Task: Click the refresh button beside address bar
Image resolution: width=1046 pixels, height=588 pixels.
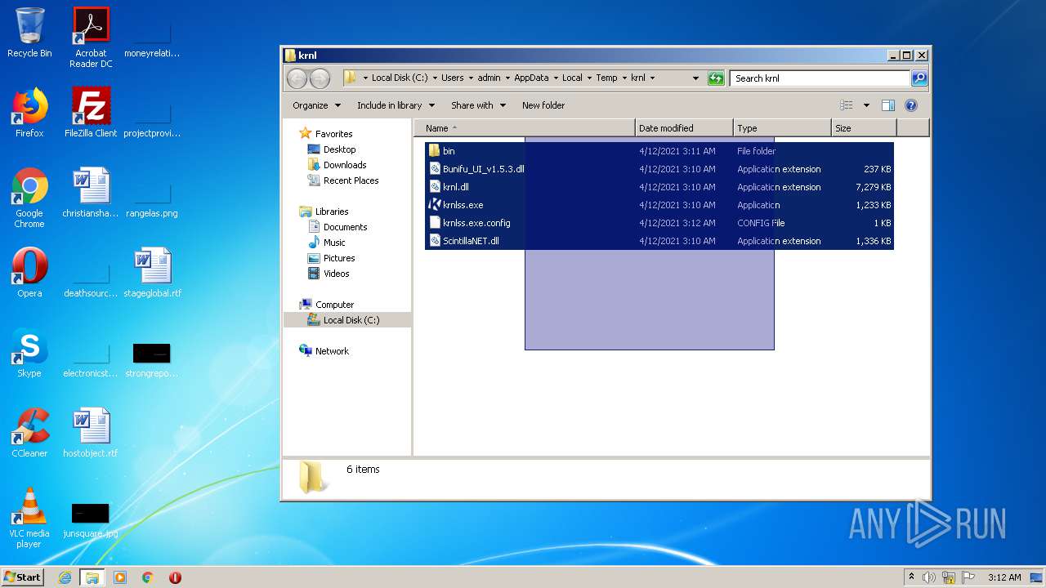Action: point(716,78)
